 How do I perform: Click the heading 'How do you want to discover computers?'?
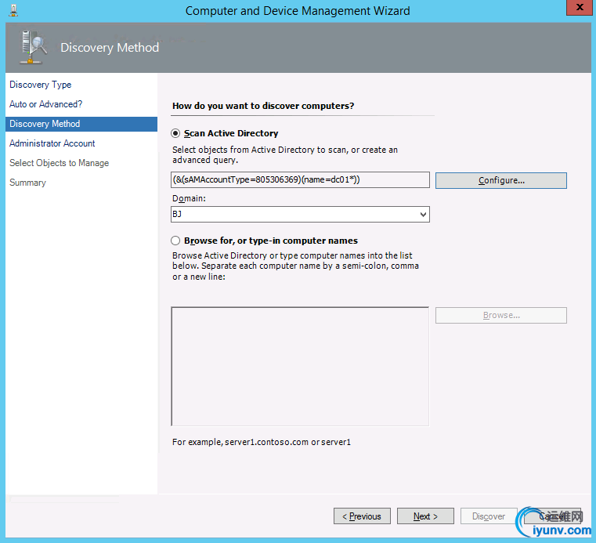[x=263, y=106]
